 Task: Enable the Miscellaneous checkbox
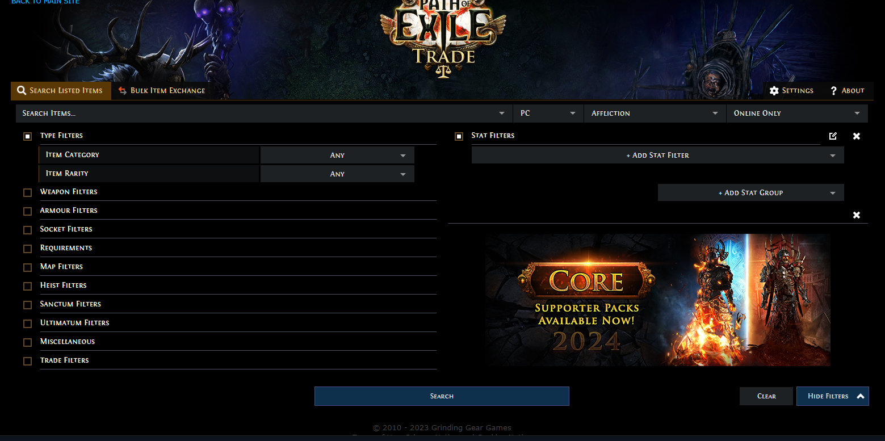point(27,342)
